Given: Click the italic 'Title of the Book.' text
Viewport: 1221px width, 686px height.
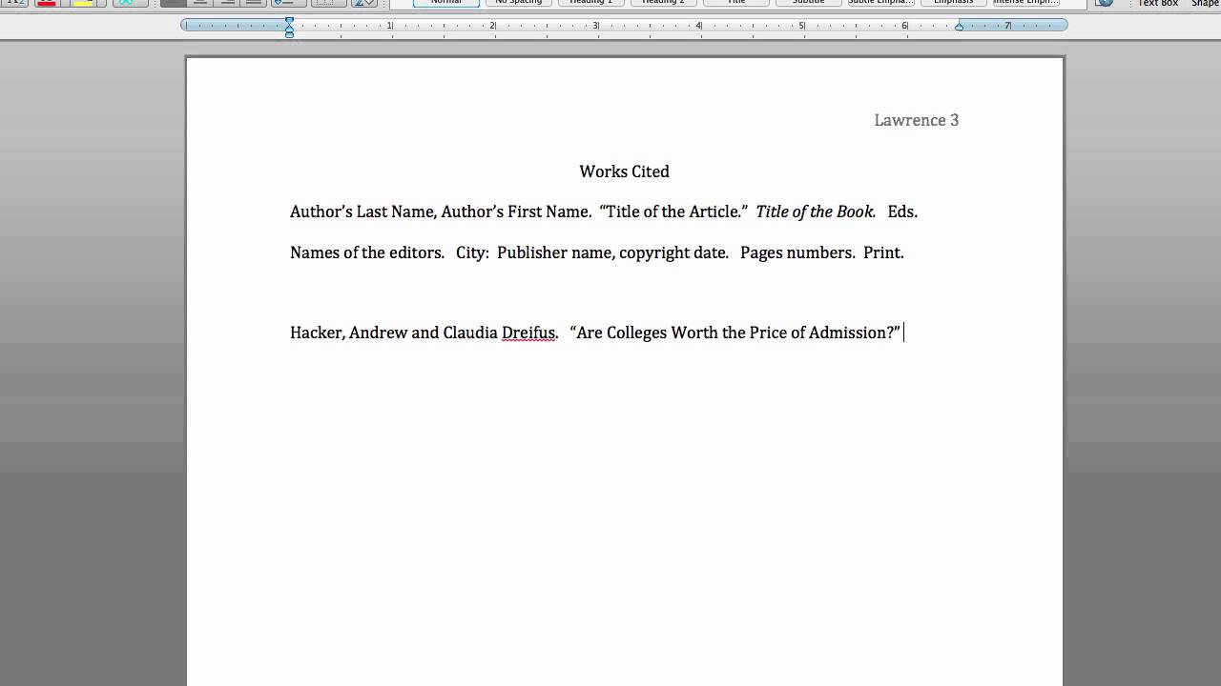Looking at the screenshot, I should click(x=817, y=212).
